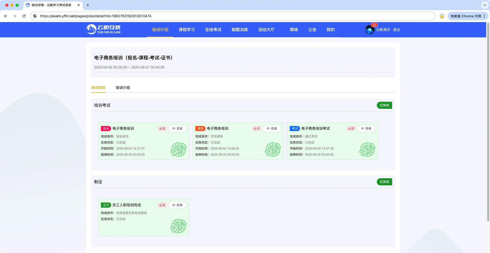Open 在线考试 navigation item
490x253 pixels.
click(213, 30)
